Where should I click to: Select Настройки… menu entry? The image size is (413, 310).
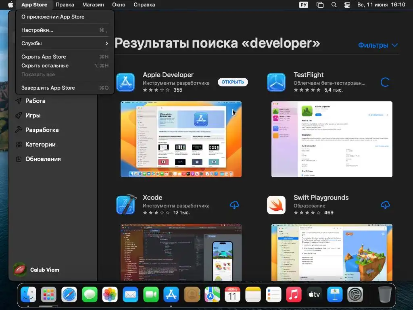click(65, 30)
